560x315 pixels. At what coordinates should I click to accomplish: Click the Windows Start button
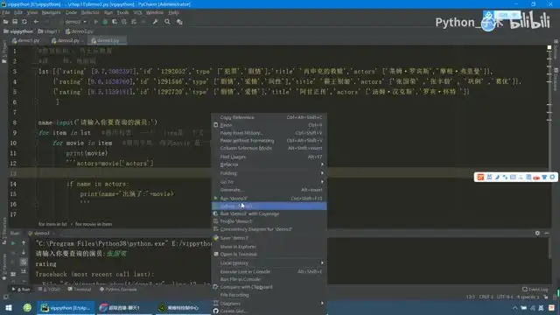(x=8, y=308)
